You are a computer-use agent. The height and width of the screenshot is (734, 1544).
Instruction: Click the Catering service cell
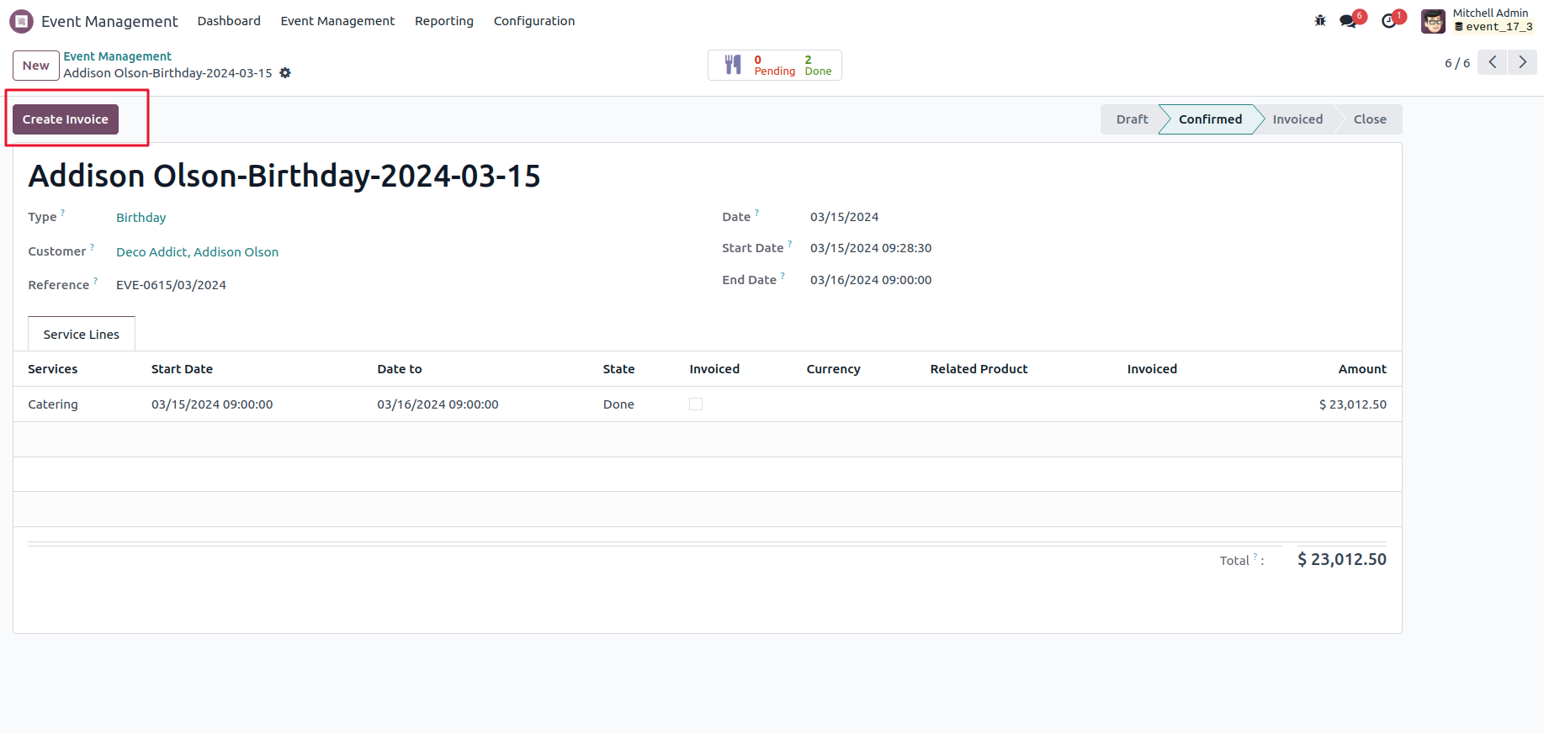point(53,404)
